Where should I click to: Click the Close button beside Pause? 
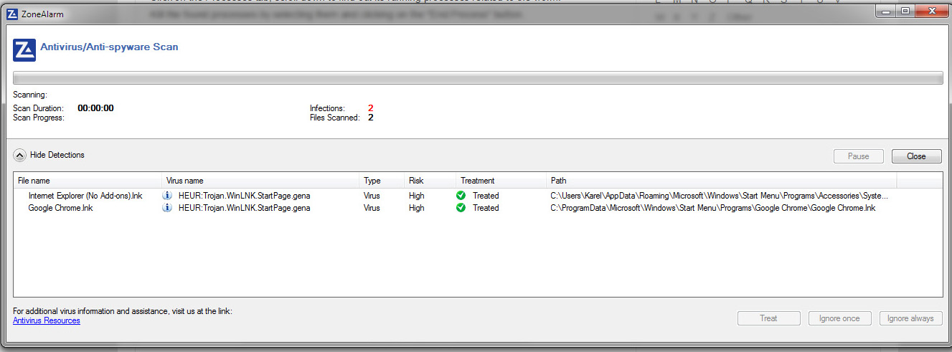(916, 156)
